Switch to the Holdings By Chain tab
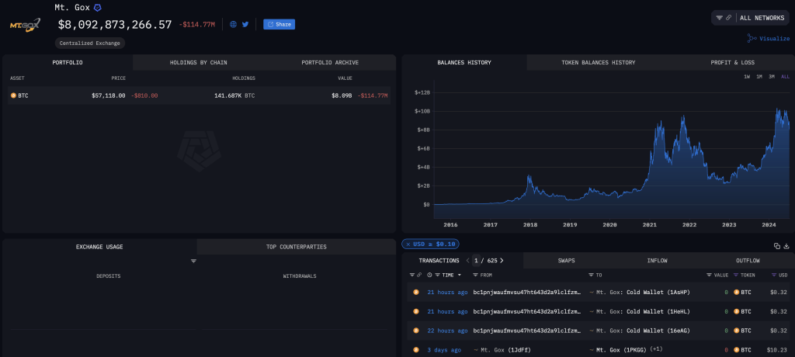Screen dimensions: 795x357 coord(198,62)
